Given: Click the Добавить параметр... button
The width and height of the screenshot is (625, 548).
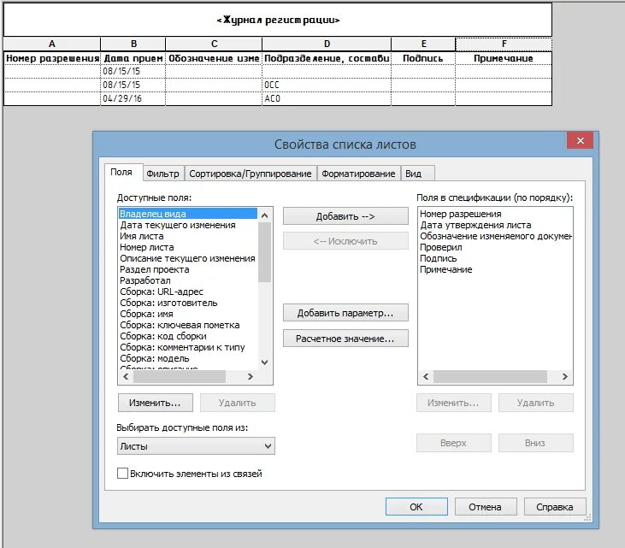Looking at the screenshot, I should 345,313.
